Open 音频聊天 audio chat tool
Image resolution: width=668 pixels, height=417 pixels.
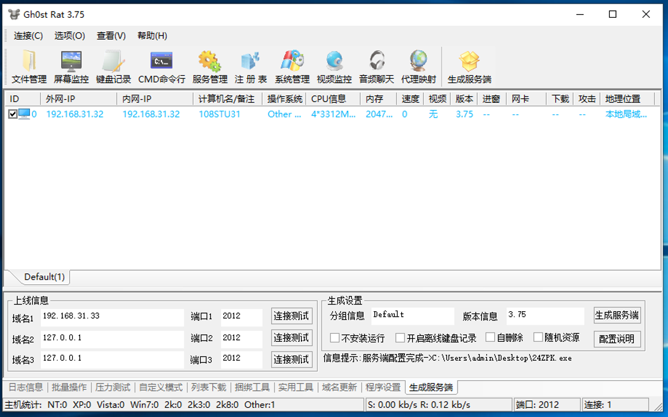[376, 67]
